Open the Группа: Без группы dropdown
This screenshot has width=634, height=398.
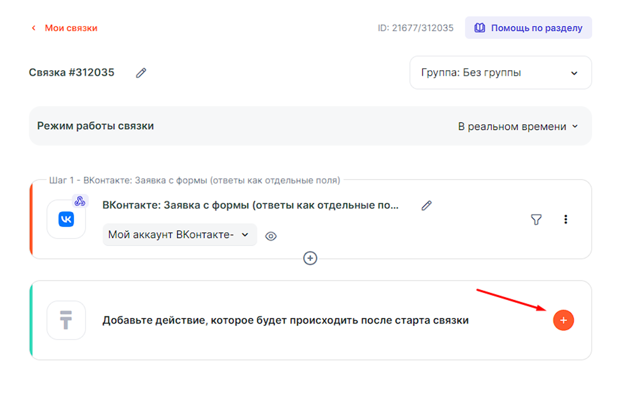pyautogui.click(x=500, y=73)
